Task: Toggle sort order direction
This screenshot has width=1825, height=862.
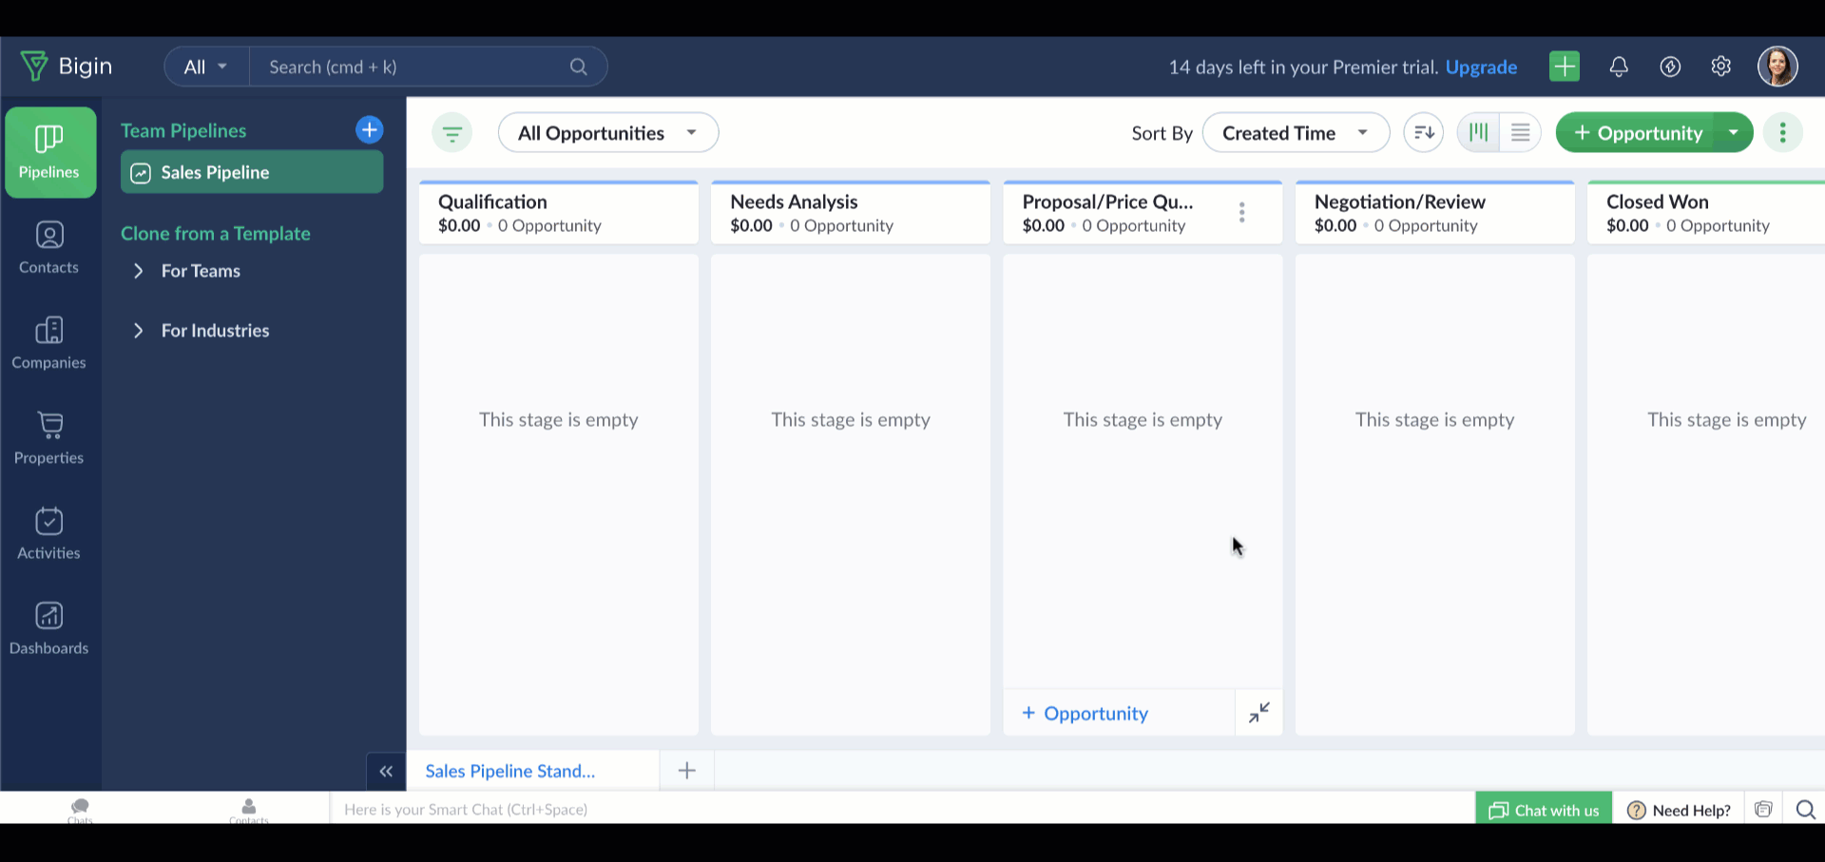Action: click(x=1424, y=133)
